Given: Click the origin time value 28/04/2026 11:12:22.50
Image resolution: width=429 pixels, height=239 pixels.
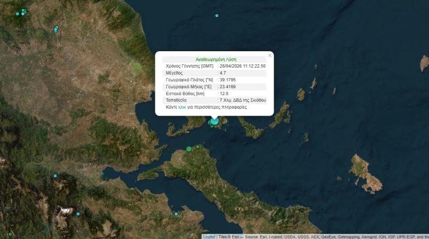Looking at the screenshot, I should tap(242, 66).
